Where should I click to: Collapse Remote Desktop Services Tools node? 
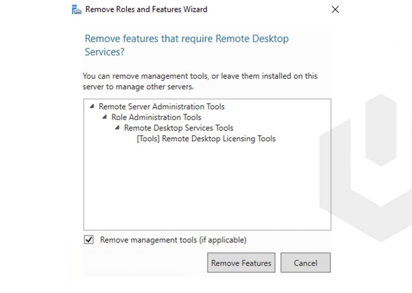pos(117,128)
